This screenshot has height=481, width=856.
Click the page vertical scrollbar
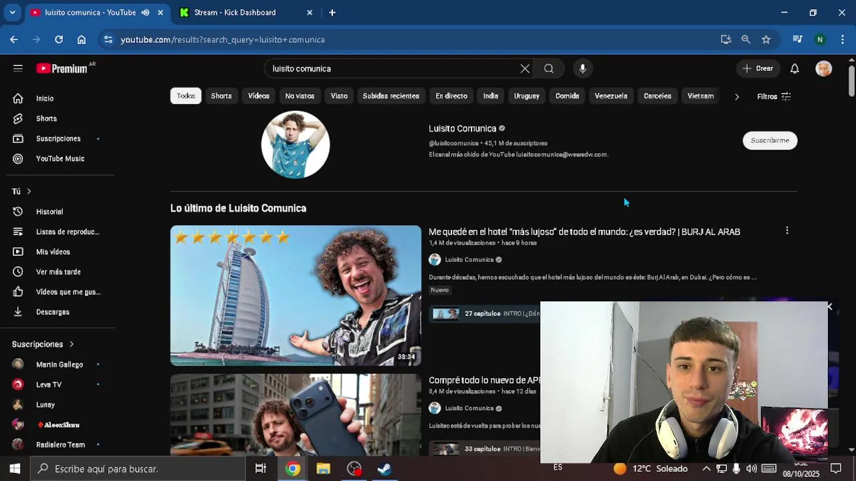tap(851, 80)
